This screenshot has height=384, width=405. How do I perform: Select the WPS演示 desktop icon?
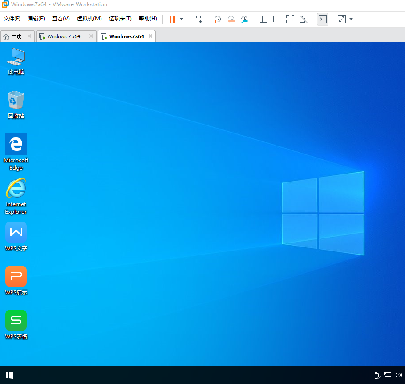pyautogui.click(x=16, y=280)
